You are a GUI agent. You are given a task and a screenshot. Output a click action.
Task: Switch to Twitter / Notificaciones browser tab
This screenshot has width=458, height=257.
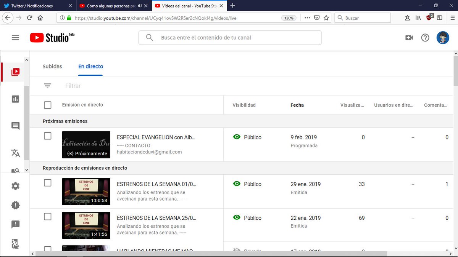[37, 6]
